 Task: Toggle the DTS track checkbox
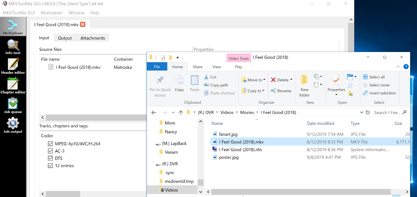[x=50, y=158]
